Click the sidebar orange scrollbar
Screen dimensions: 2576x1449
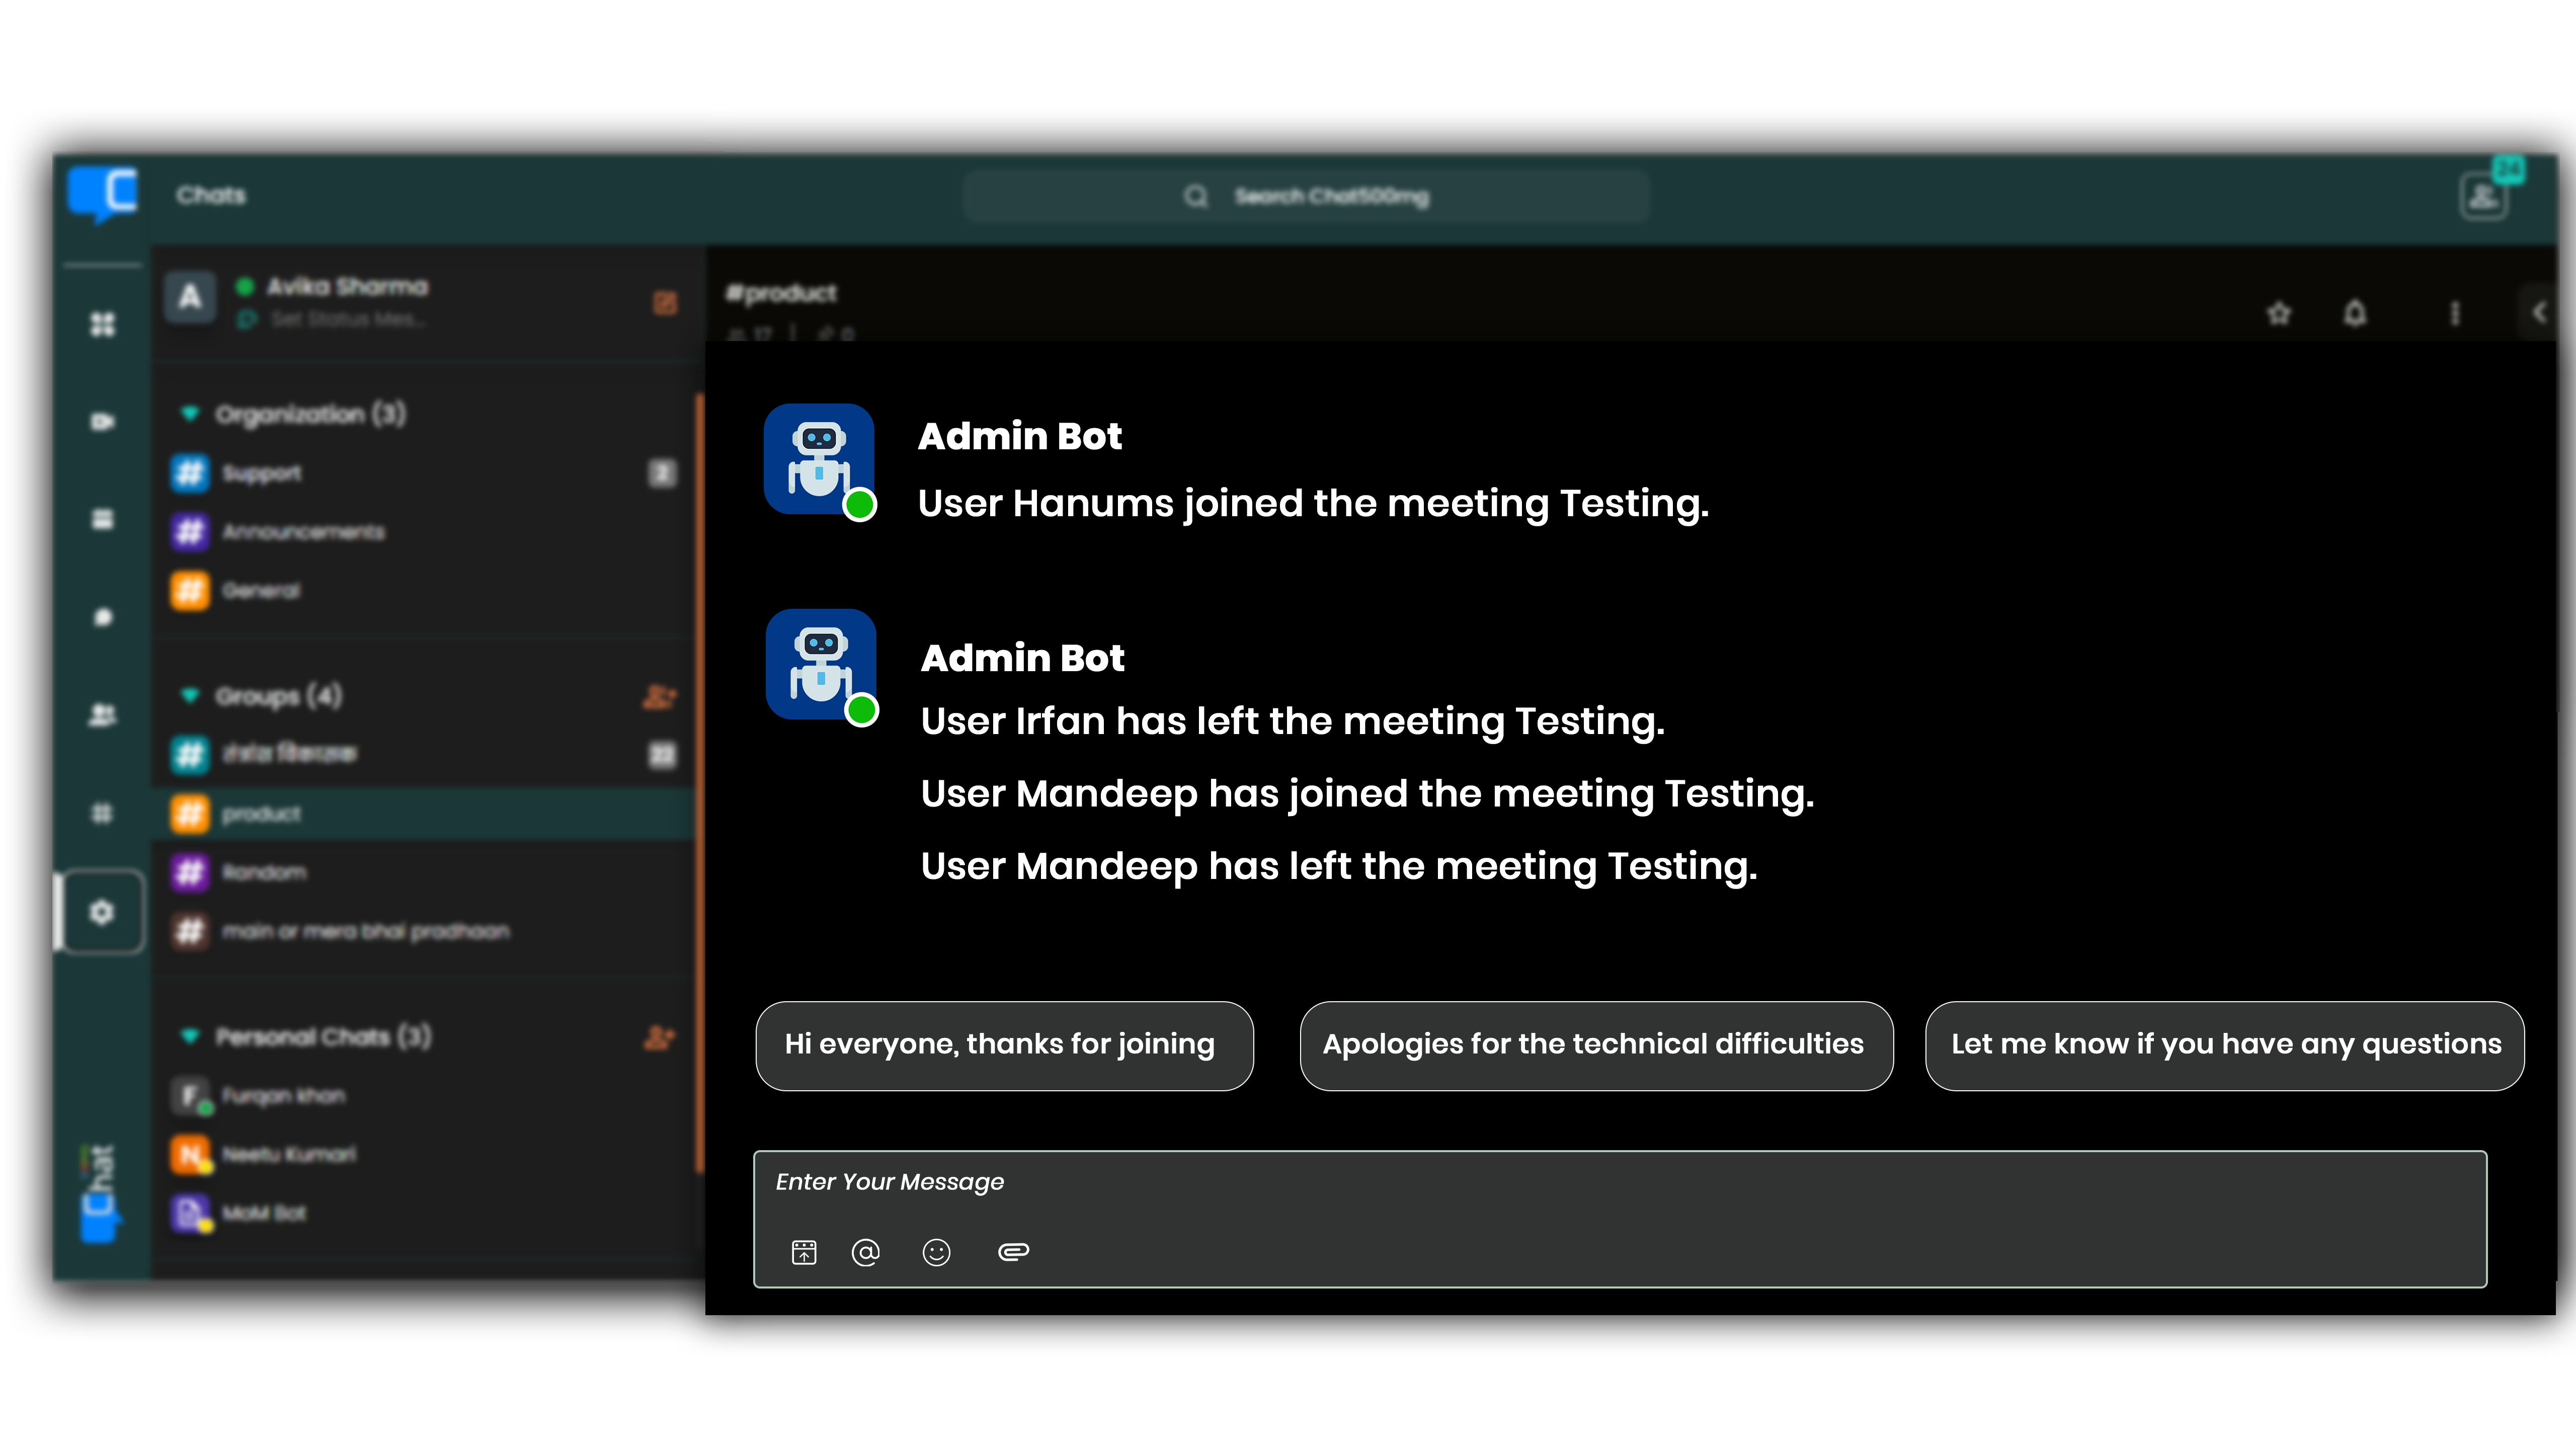click(x=699, y=782)
